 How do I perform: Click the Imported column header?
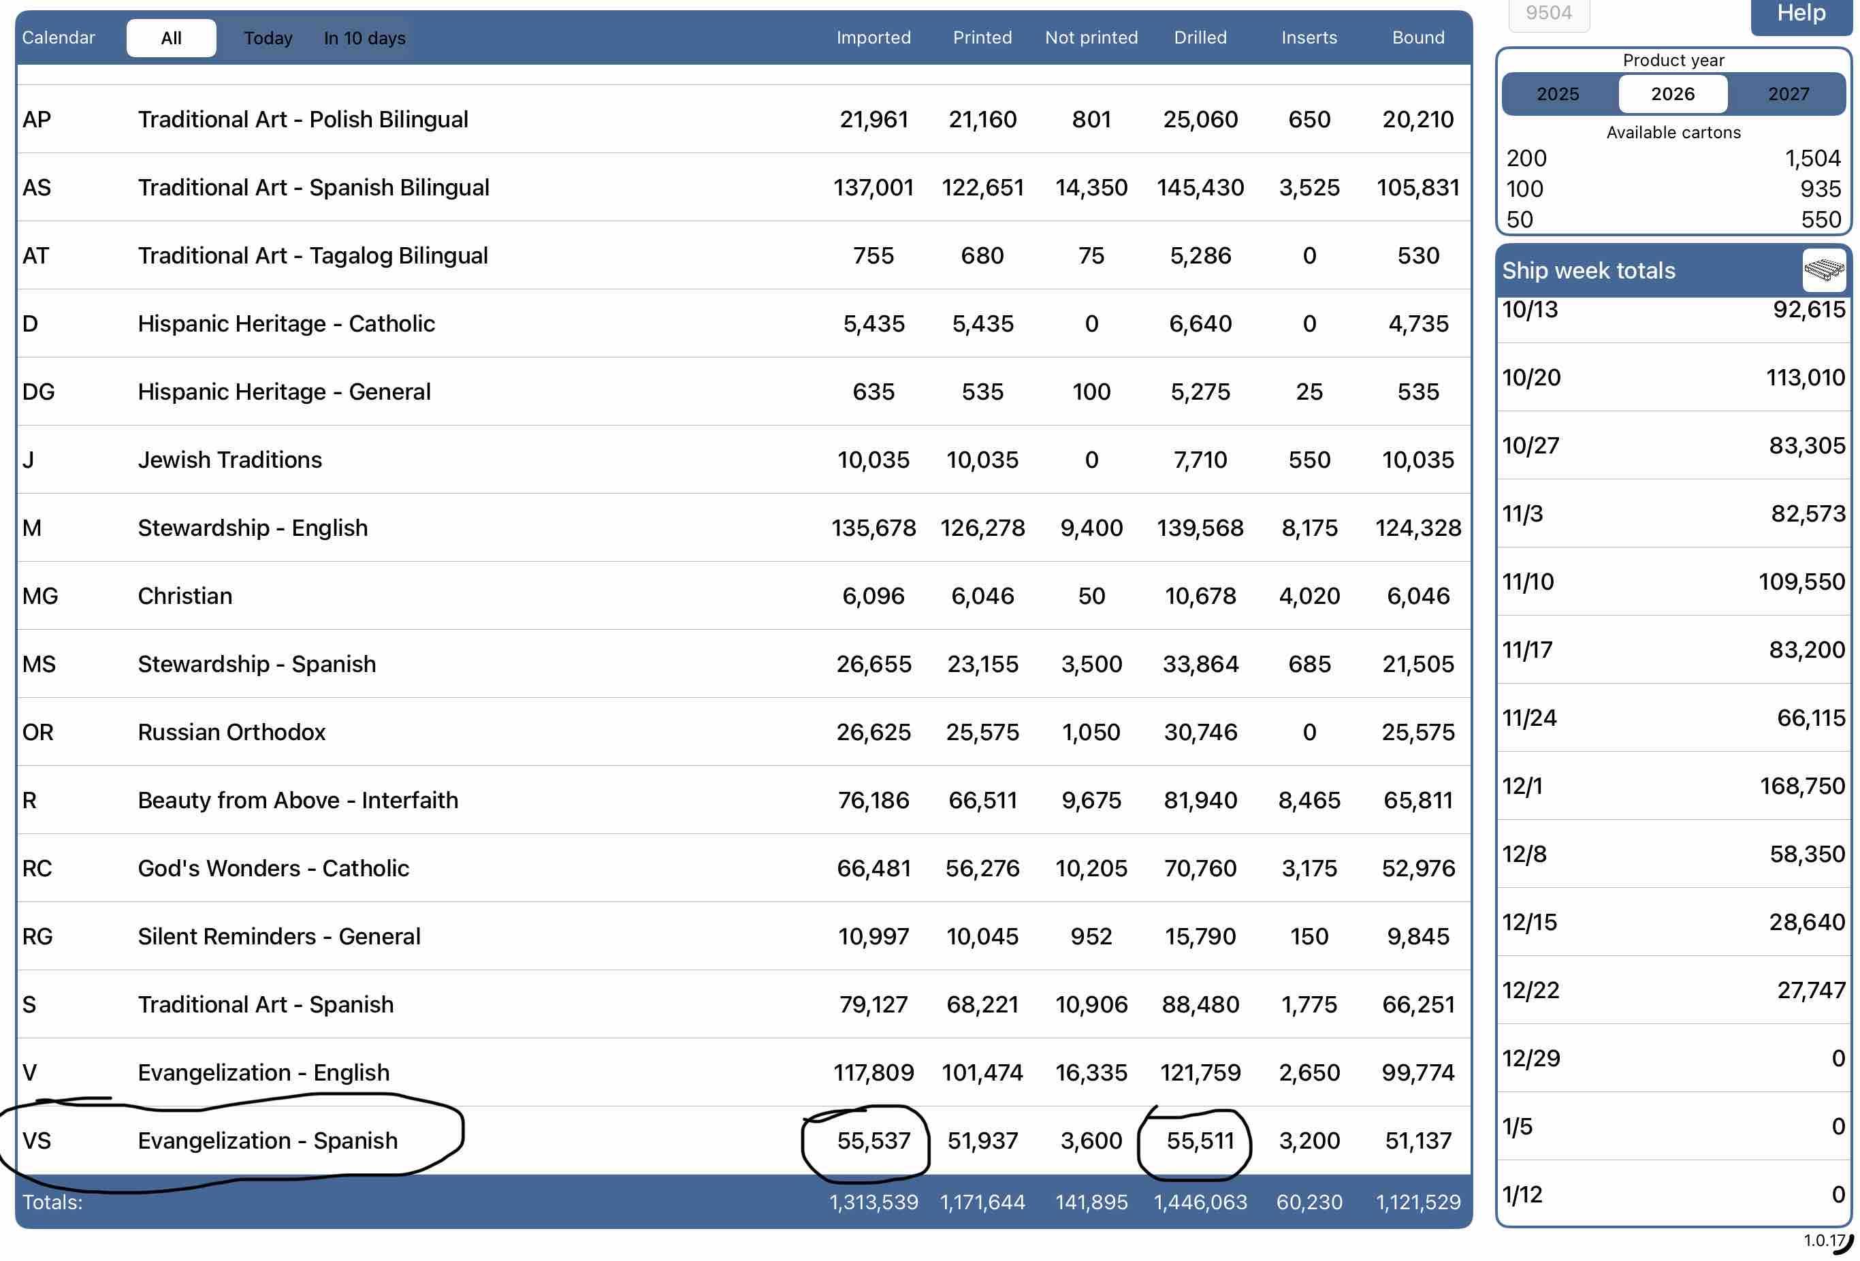tap(873, 37)
